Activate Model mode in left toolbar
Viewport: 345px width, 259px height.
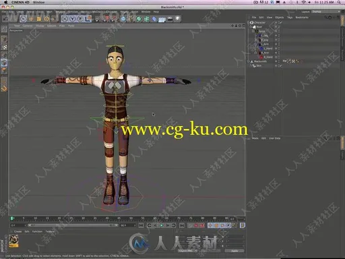point(4,39)
